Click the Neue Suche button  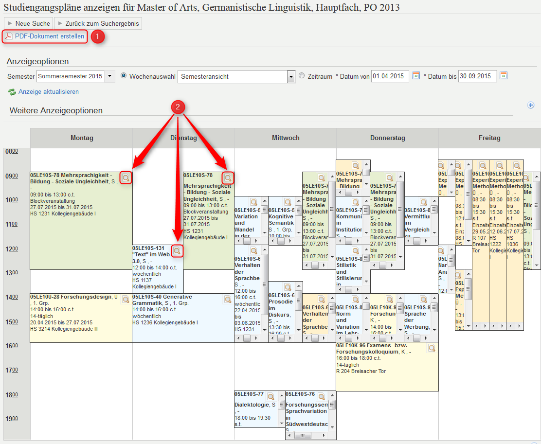(x=29, y=23)
